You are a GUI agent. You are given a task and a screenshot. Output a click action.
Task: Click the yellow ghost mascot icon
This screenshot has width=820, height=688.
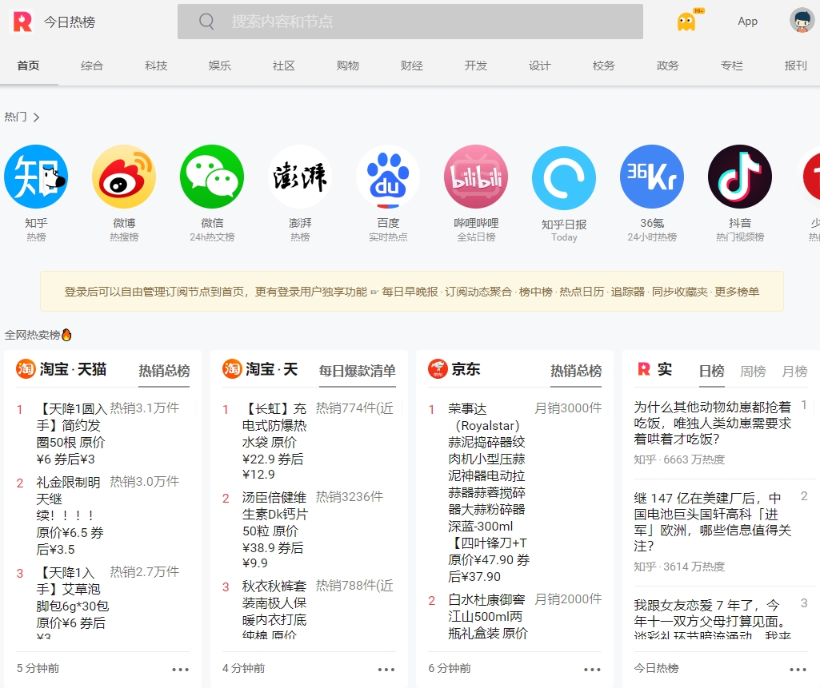pos(686,22)
